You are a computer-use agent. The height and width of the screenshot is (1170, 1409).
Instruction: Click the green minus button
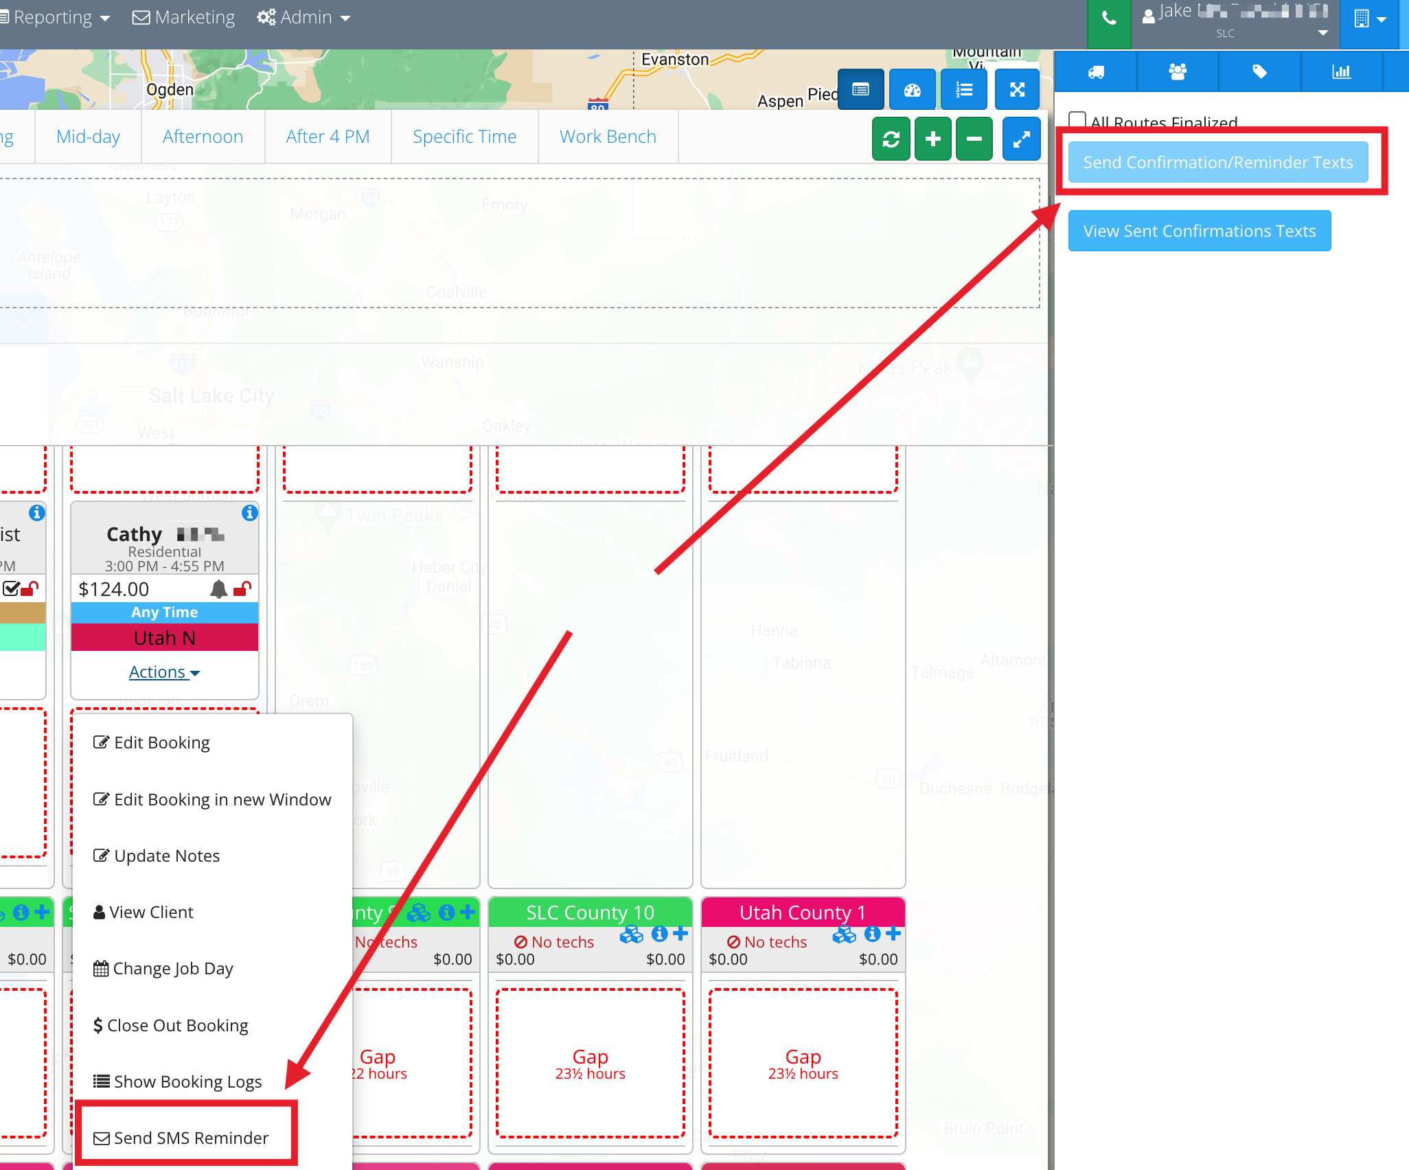(x=974, y=139)
